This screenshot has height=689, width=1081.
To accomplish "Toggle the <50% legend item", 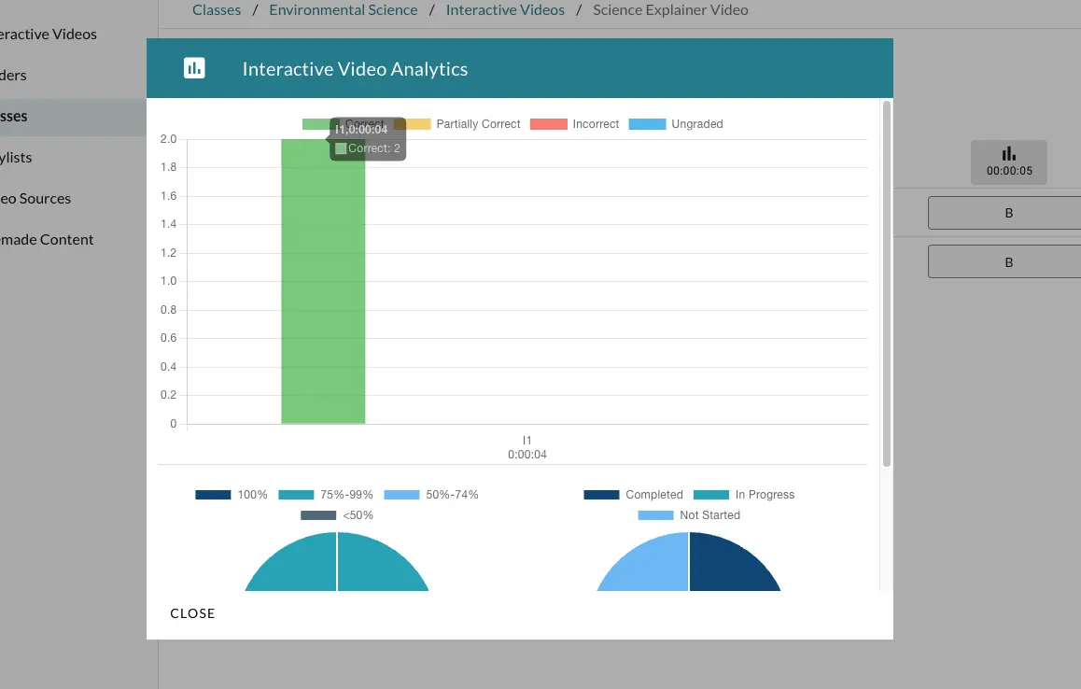I will [x=336, y=515].
